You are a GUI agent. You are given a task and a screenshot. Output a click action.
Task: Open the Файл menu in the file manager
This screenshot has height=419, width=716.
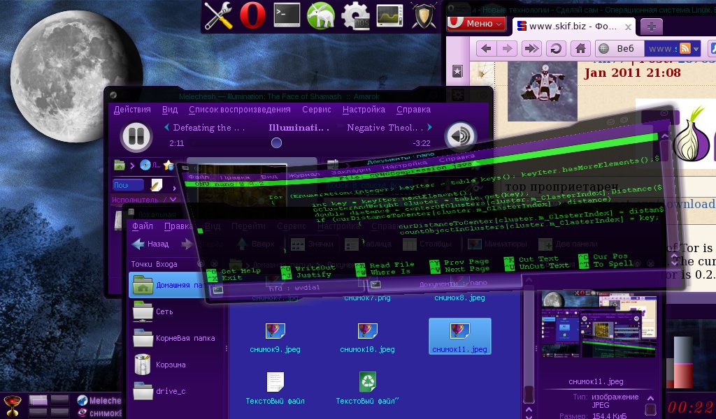click(142, 226)
